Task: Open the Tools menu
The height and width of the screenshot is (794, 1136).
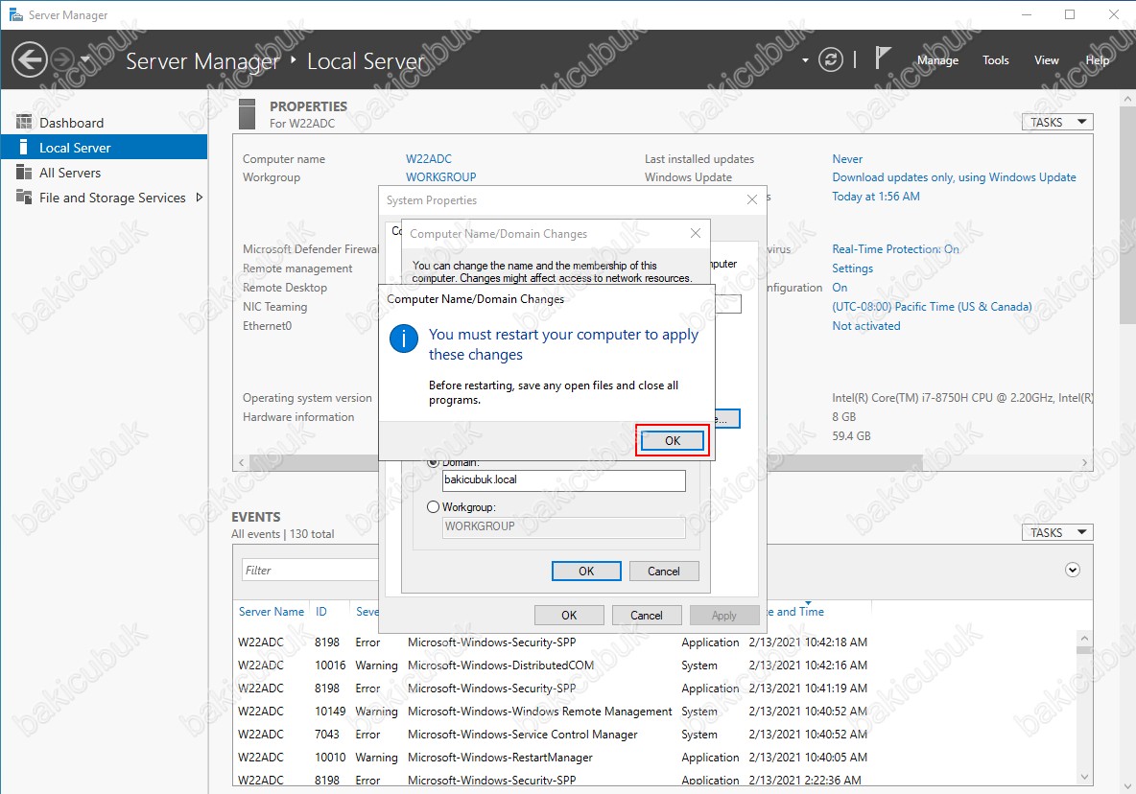Action: (x=996, y=60)
